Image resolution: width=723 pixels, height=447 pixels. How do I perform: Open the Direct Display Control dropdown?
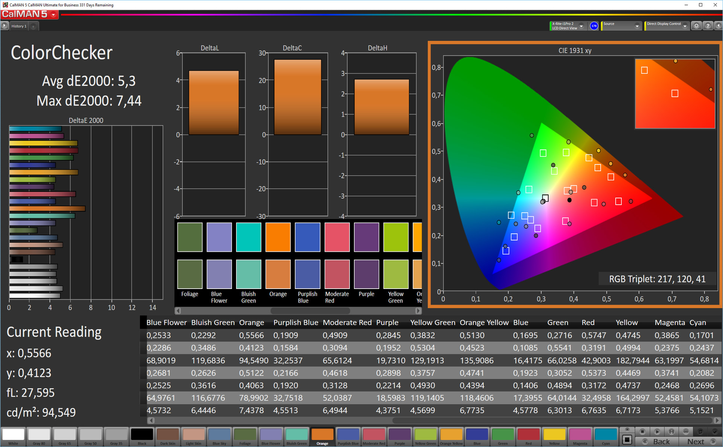pos(685,26)
